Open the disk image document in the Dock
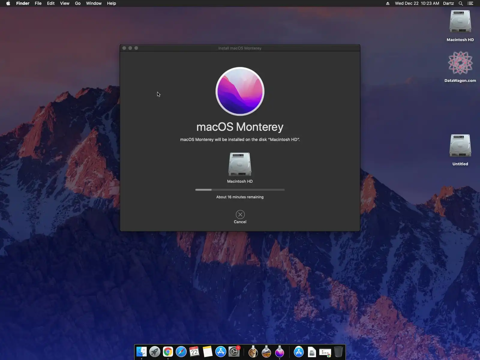The width and height of the screenshot is (480, 360). pyautogui.click(x=312, y=352)
